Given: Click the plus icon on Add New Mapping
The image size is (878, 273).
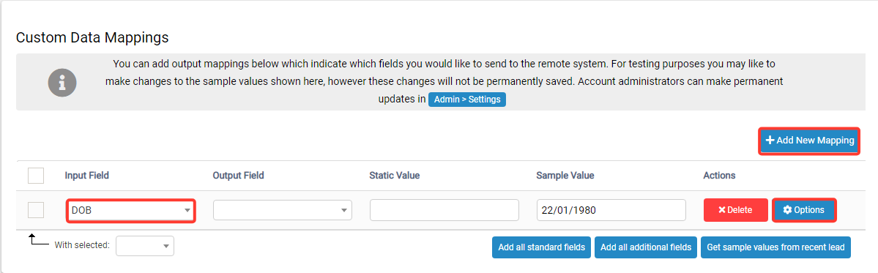Looking at the screenshot, I should coord(770,141).
